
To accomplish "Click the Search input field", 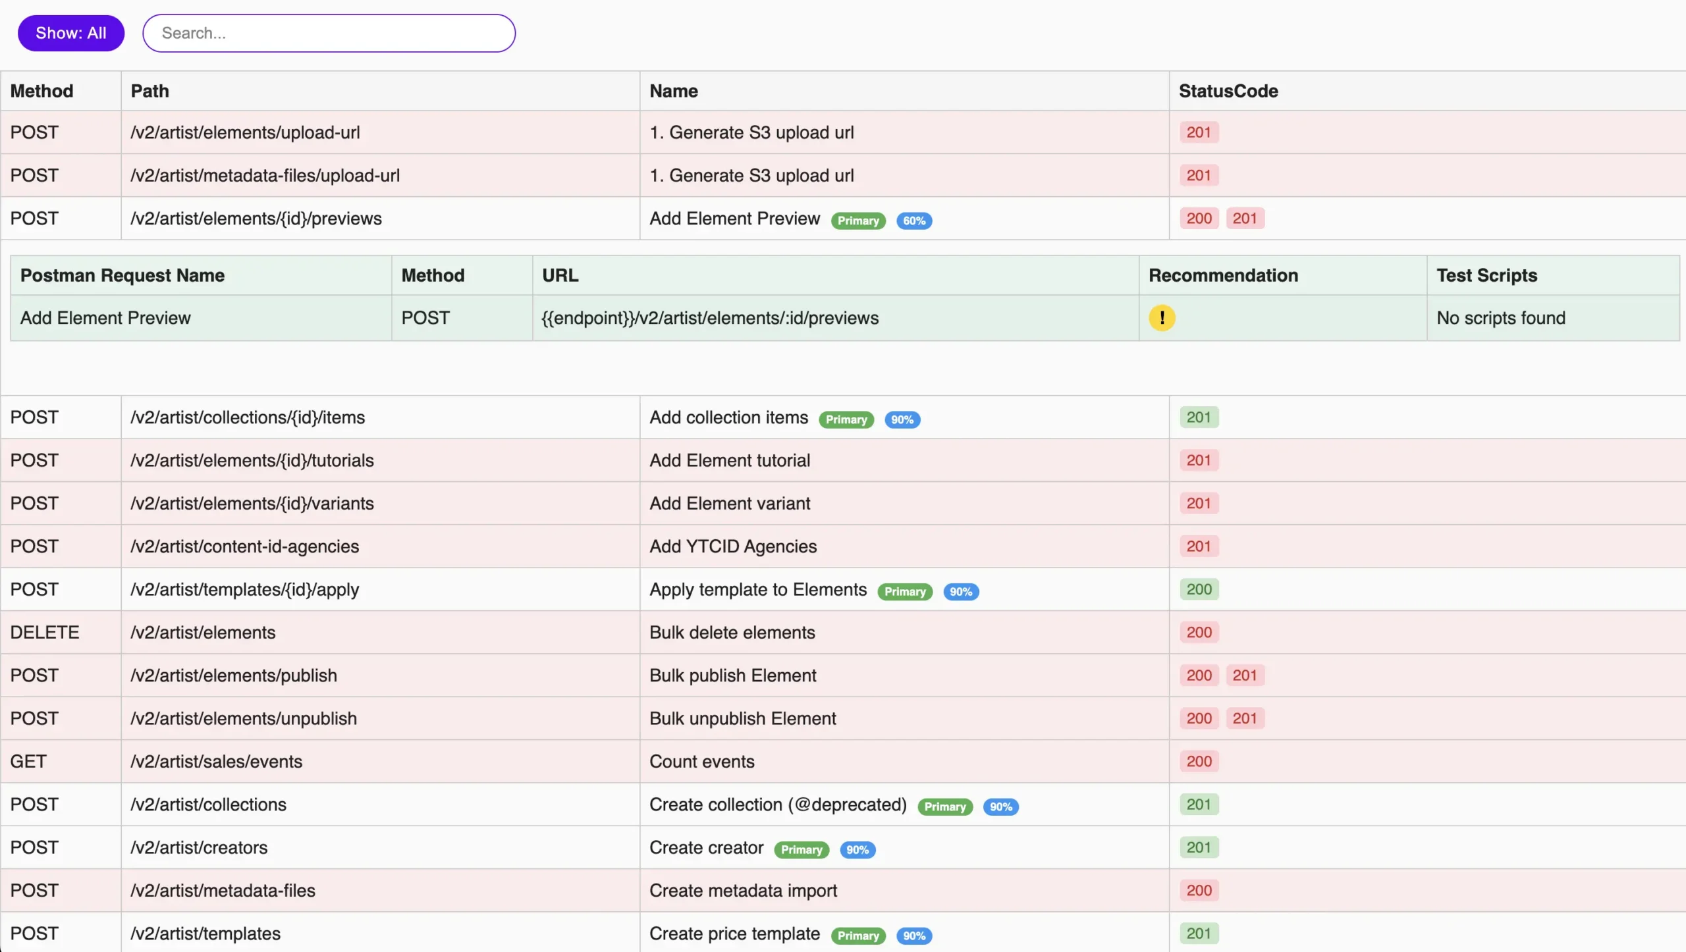I will [329, 33].
